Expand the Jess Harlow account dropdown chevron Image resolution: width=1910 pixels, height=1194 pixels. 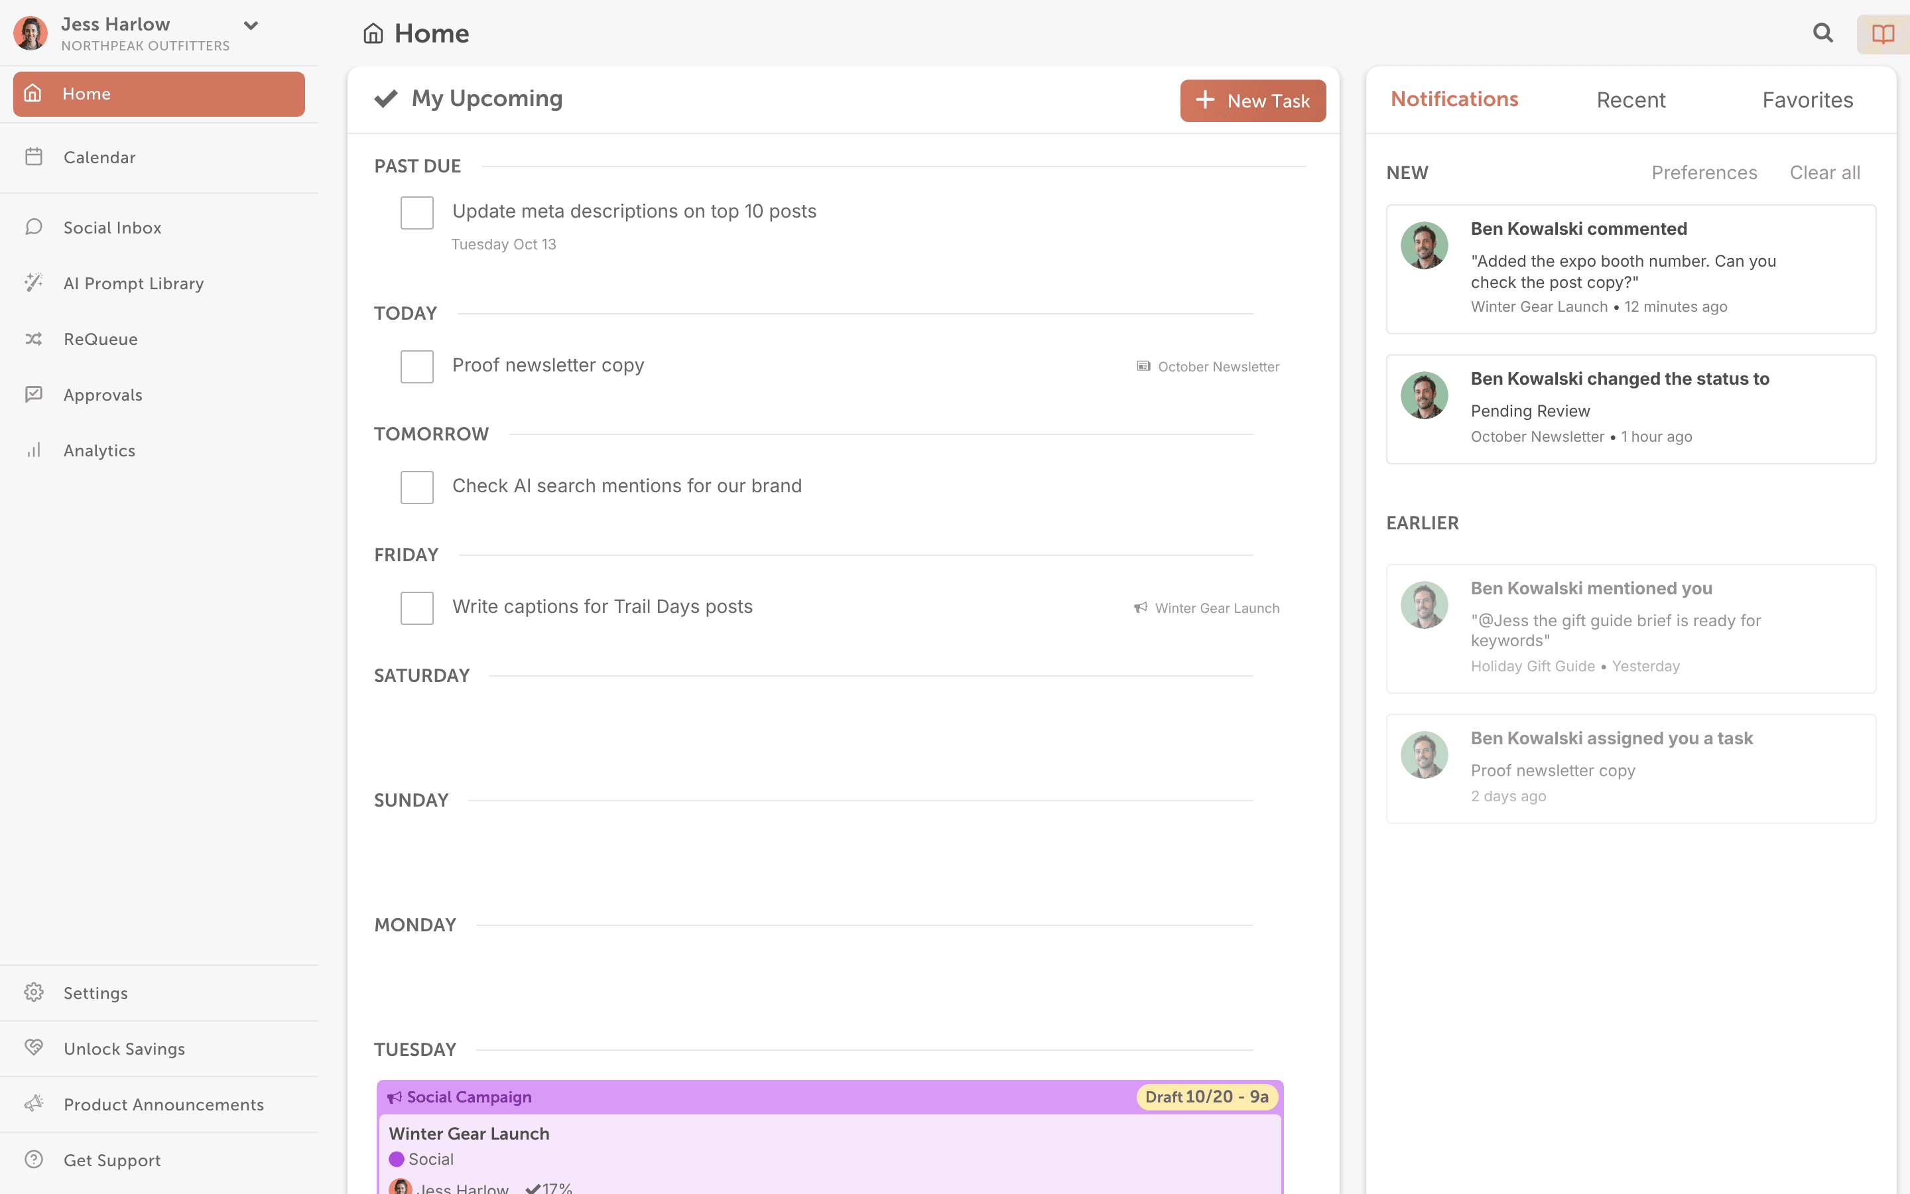(x=251, y=25)
